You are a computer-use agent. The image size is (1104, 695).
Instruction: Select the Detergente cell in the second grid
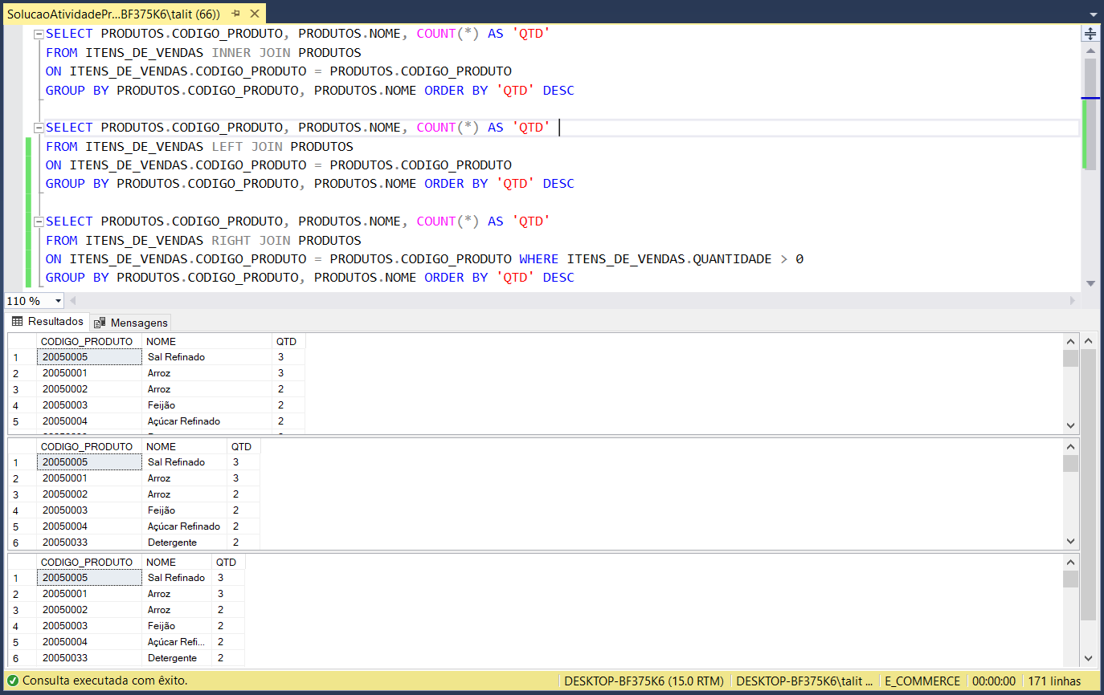pyautogui.click(x=184, y=543)
